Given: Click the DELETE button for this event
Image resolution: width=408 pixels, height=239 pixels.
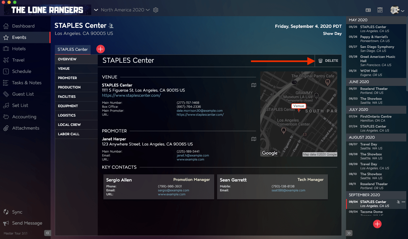Looking at the screenshot, I should click(328, 60).
